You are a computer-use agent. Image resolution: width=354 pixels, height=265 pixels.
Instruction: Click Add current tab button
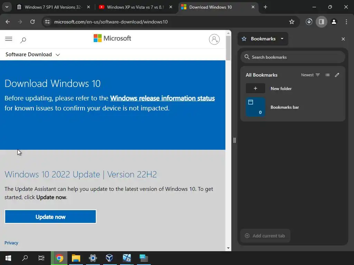[265, 236]
